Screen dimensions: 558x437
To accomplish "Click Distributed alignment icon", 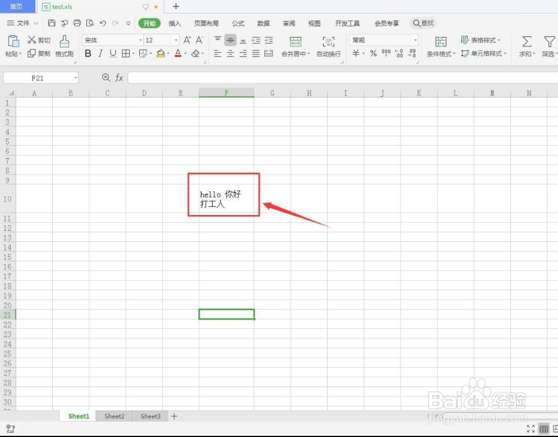I will point(268,53).
